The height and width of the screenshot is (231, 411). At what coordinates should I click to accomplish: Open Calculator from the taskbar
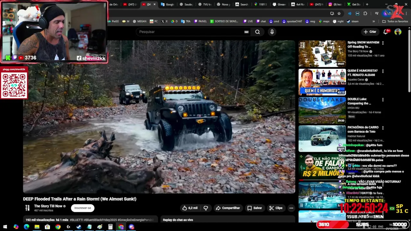110,227
